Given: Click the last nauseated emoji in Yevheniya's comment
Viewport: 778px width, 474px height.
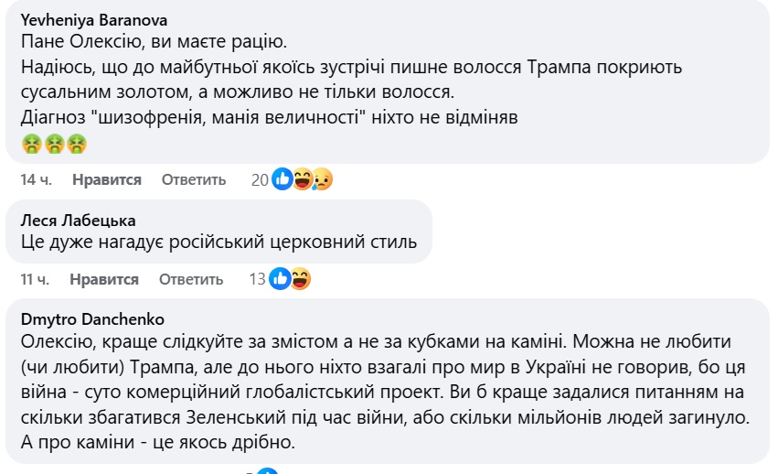Looking at the screenshot, I should click(x=78, y=143).
